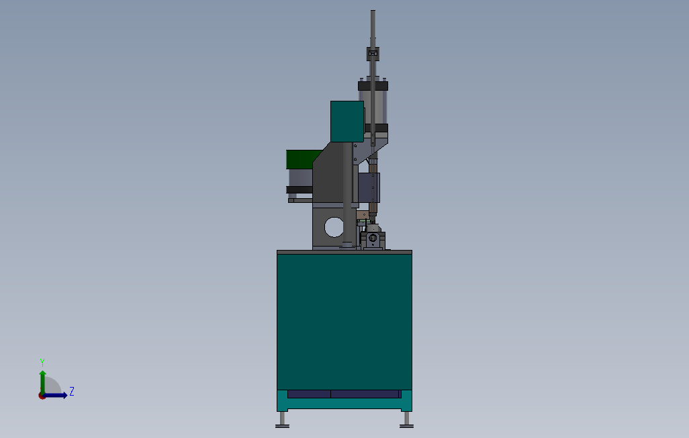Screen dimensions: 689x438
Task: Select the black top cap of cylinder
Action: pyautogui.click(x=373, y=86)
